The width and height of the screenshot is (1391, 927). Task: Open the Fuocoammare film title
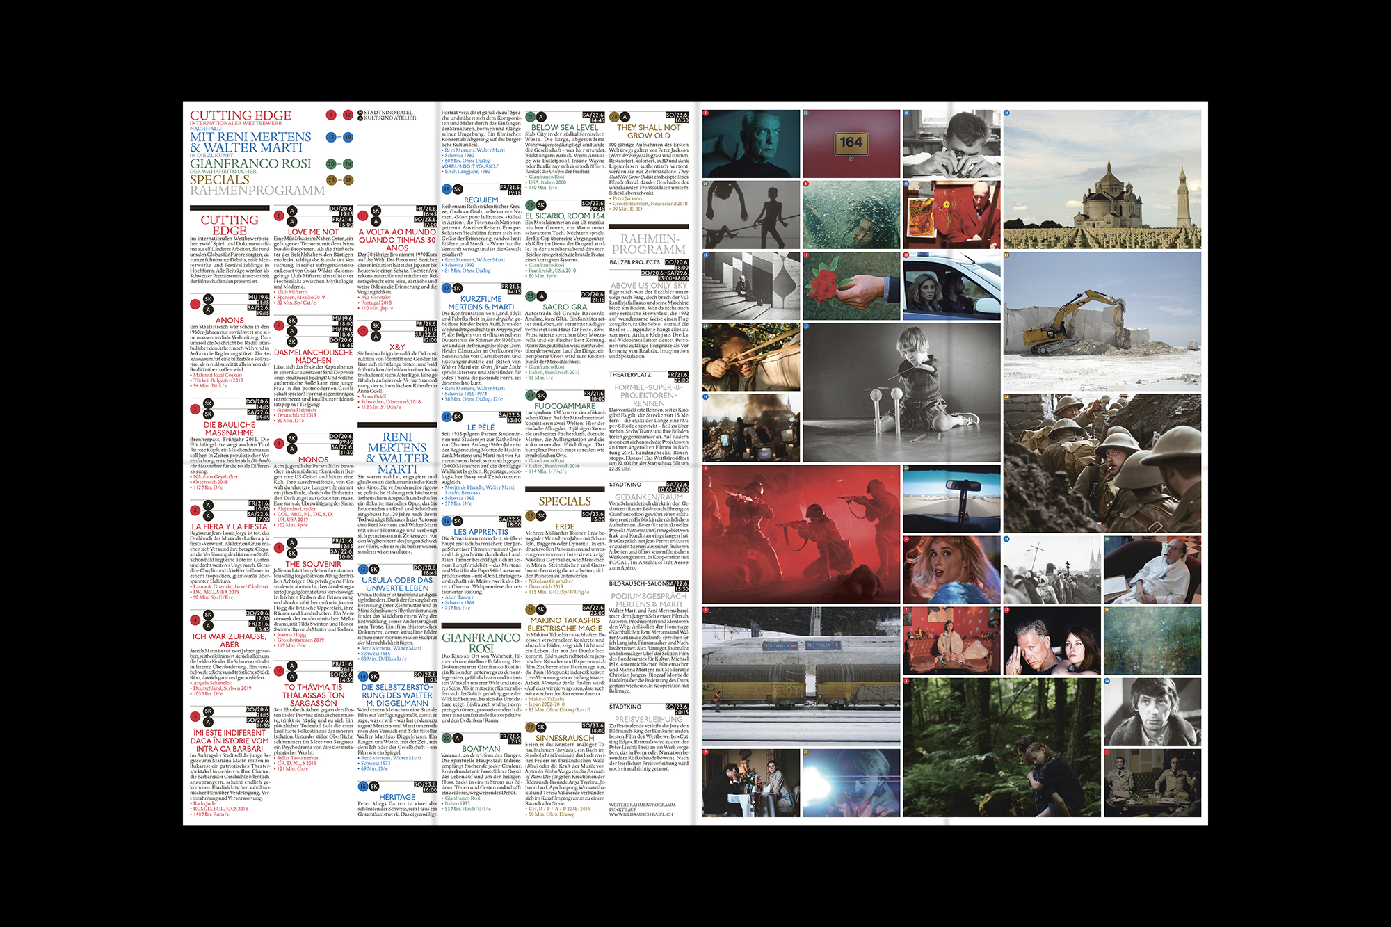(x=565, y=406)
